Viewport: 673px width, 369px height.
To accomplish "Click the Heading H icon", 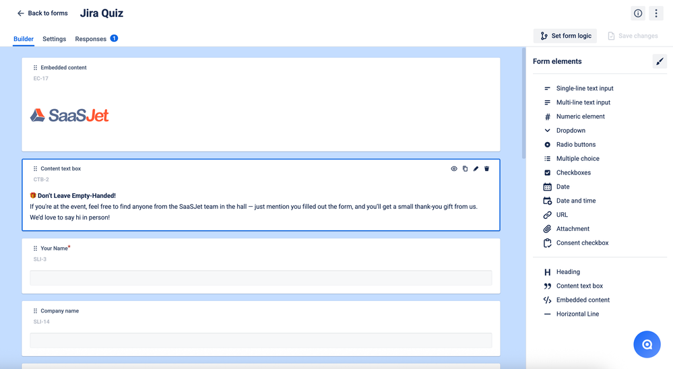I will point(547,272).
